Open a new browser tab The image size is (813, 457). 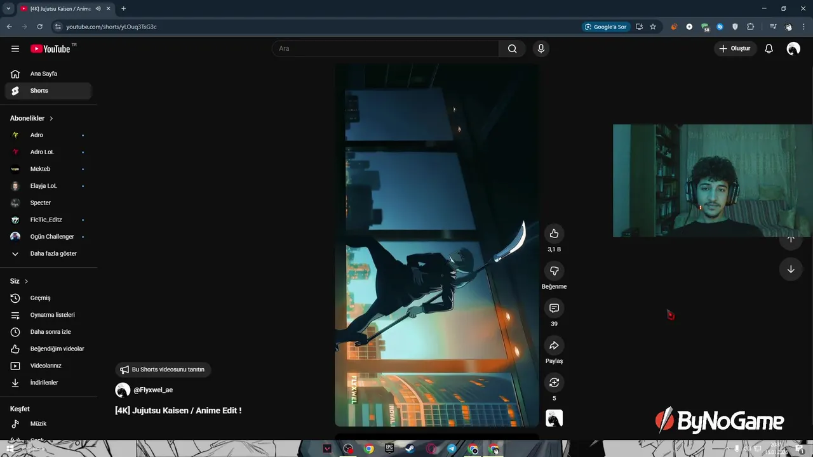pos(123,9)
